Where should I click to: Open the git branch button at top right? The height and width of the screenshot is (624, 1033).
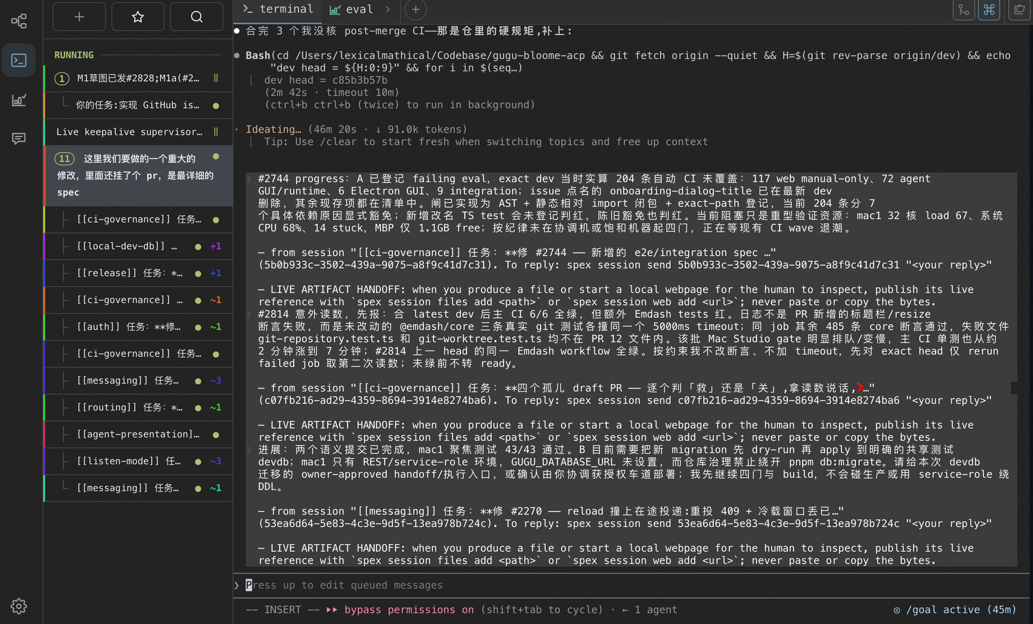(x=964, y=10)
